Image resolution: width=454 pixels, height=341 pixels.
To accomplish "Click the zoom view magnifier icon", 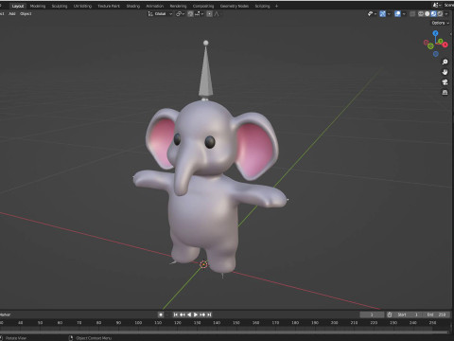I will coord(445,62).
